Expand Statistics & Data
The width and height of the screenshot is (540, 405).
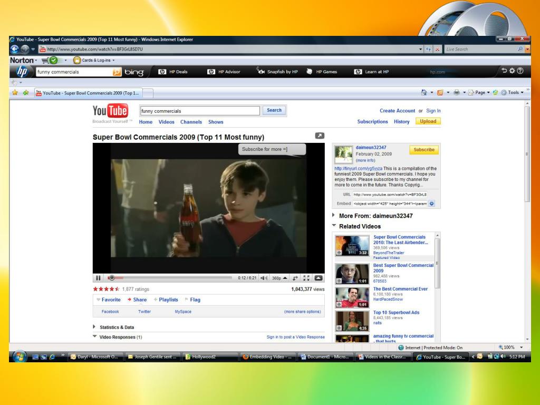(x=94, y=326)
